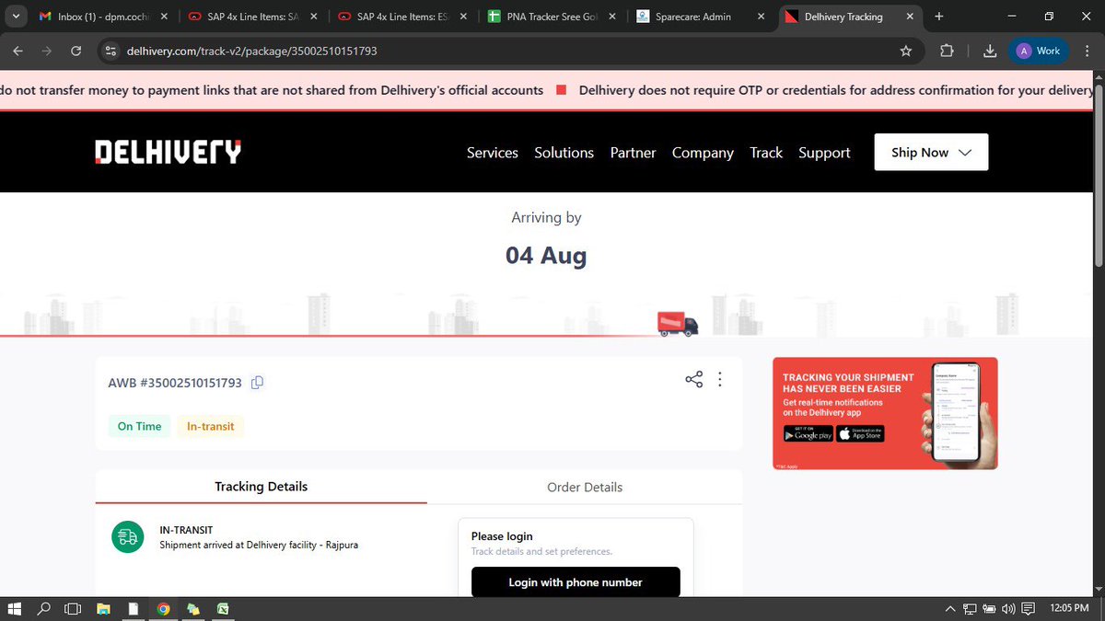Switch to the PNA Tracker Sree Gokulam tab

(552, 17)
